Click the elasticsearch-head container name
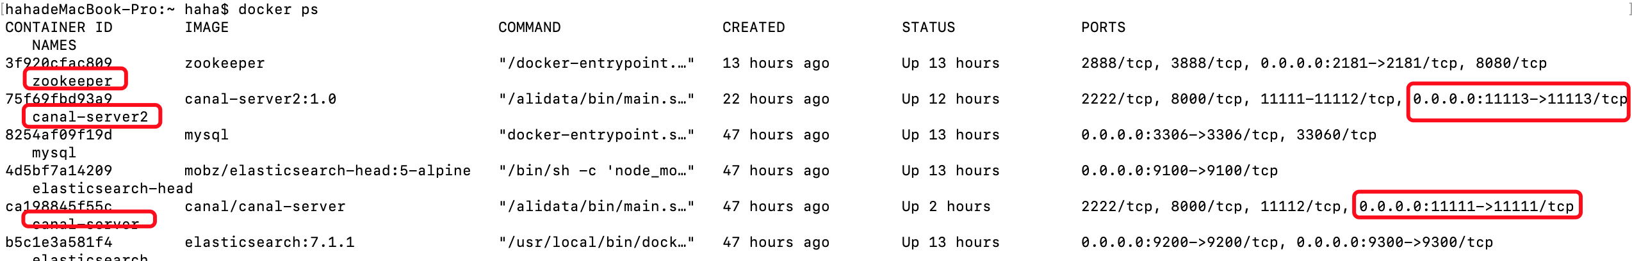This screenshot has height=261, width=1632. pos(113,189)
